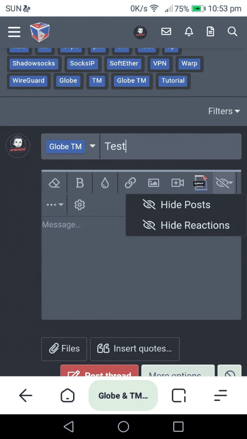This screenshot has width=247, height=439.
Task: Select the eraser remove formatting tool
Action: pos(54,183)
